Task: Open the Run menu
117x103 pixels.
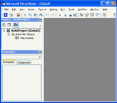Action: [63, 9]
